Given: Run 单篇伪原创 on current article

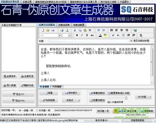Looking at the screenshot, I should (x=97, y=93).
